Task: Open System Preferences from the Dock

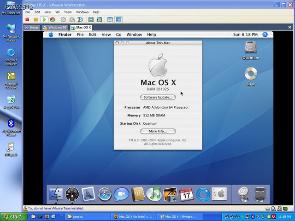Action: pyautogui.click(x=219, y=194)
